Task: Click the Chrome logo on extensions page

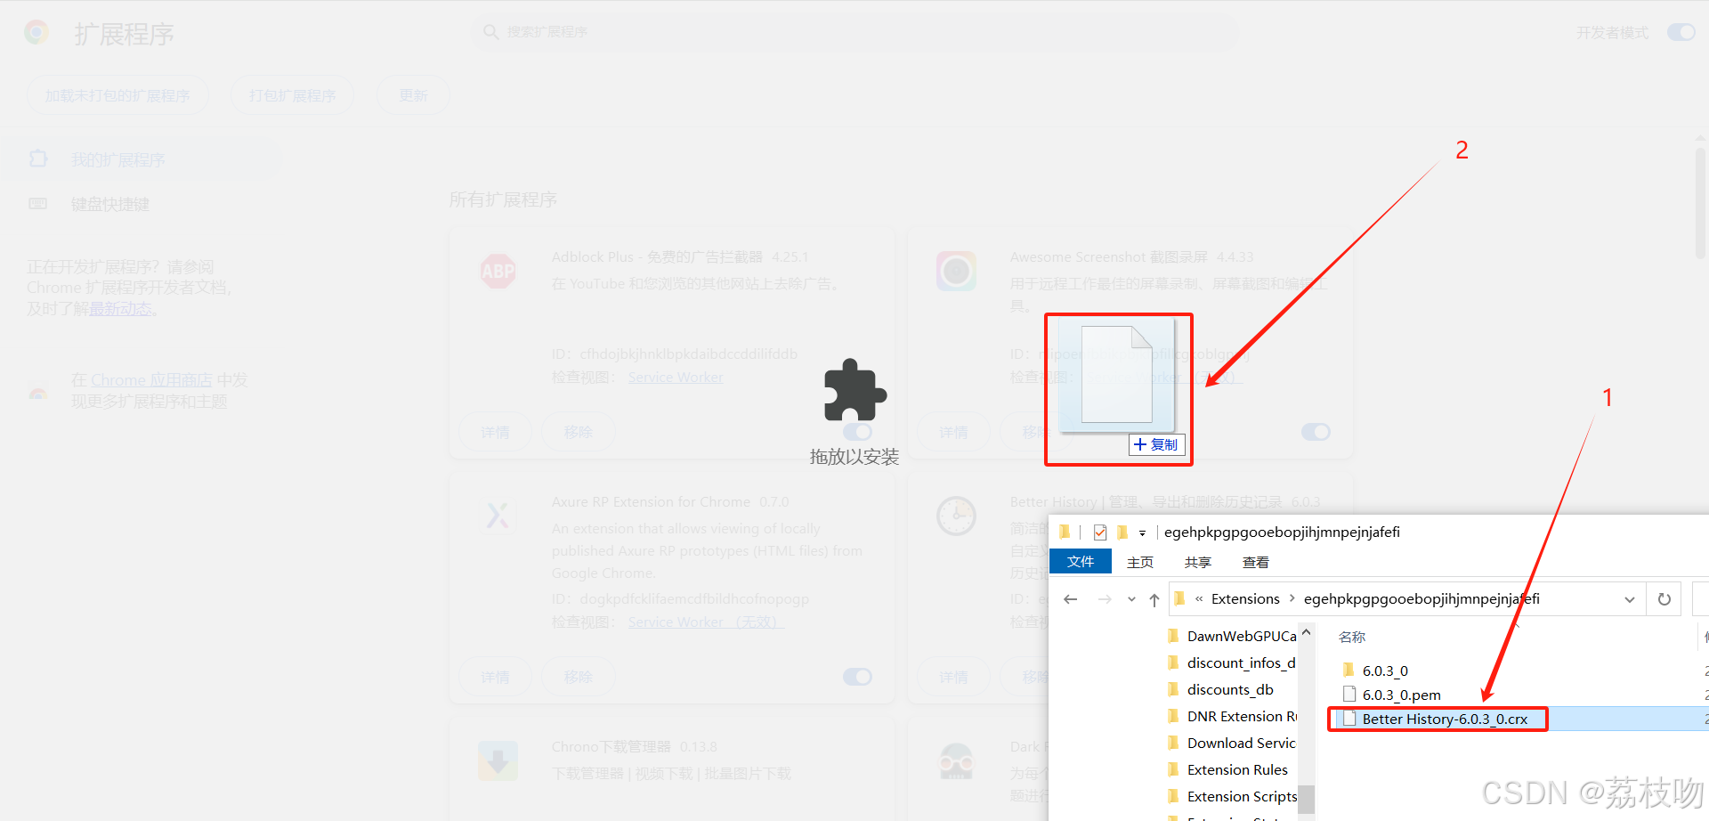Action: [36, 33]
